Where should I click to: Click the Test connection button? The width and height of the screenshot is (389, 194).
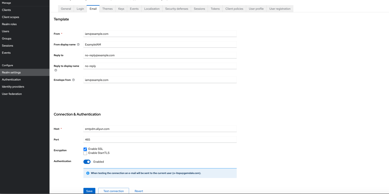coord(113,191)
